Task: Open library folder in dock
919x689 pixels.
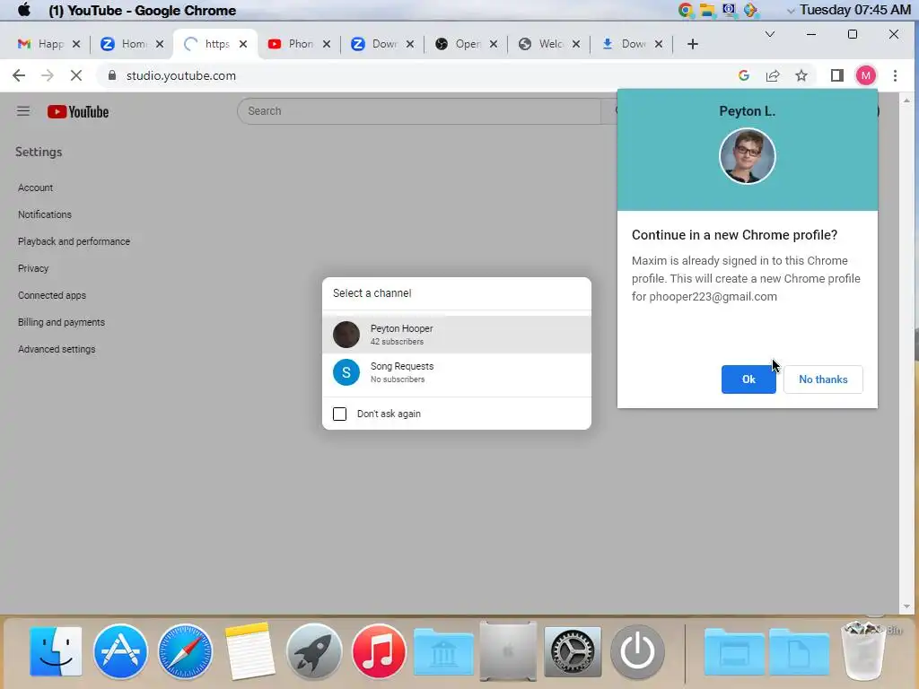Action: point(443,652)
